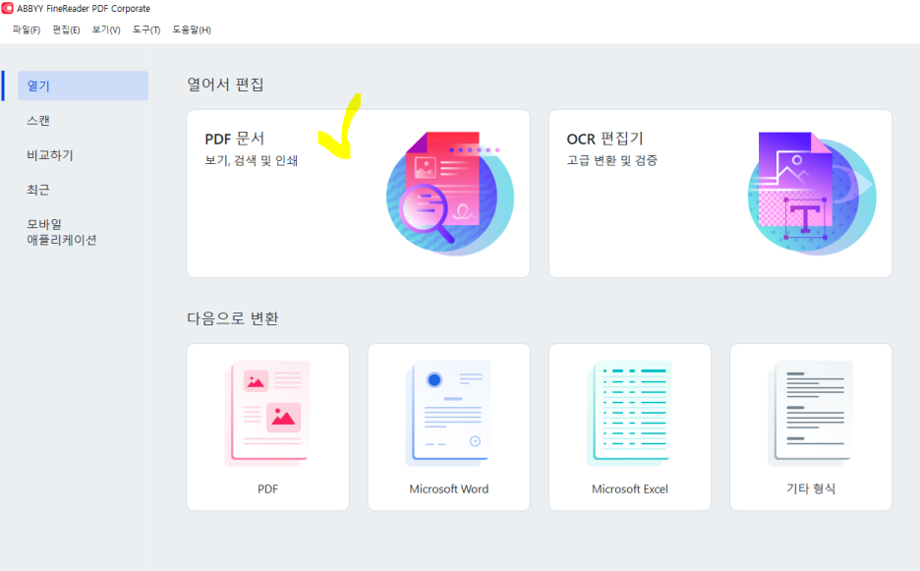This screenshot has height=571, width=920.
Task: Click the pink PDF conversion page icon
Action: pyautogui.click(x=267, y=414)
